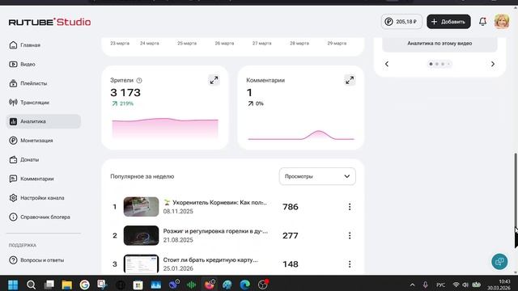Open thumbnail of Розжиг и регулировка горелки
This screenshot has width=518, height=291.
(141, 235)
